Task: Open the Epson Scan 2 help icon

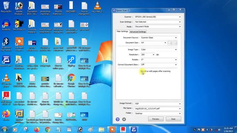Action: (118, 119)
